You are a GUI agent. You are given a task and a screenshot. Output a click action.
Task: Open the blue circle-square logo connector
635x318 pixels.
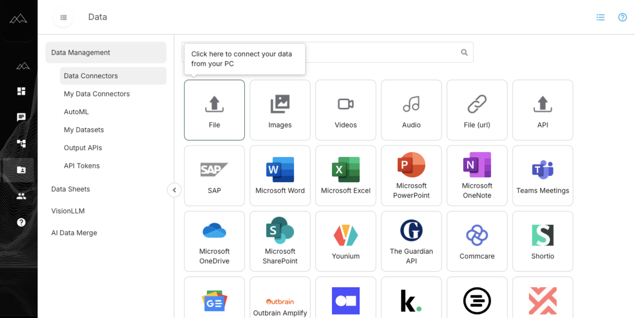pyautogui.click(x=346, y=298)
